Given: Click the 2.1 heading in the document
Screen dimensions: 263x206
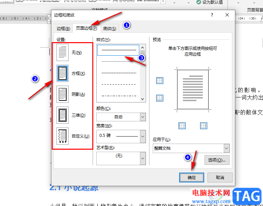Looking at the screenshot, I should pyautogui.click(x=74, y=188).
